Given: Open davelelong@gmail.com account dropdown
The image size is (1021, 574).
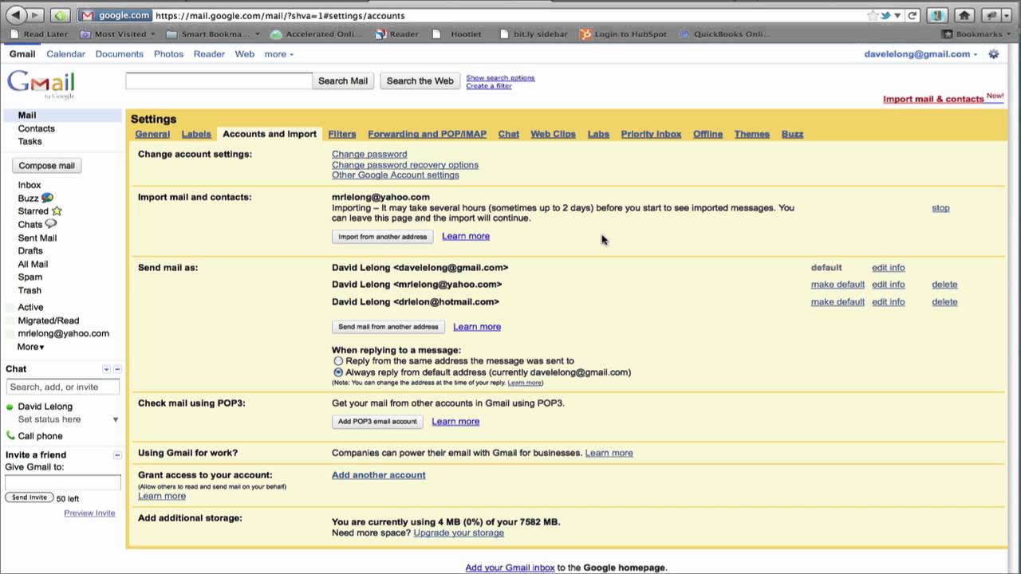Looking at the screenshot, I should click(921, 54).
